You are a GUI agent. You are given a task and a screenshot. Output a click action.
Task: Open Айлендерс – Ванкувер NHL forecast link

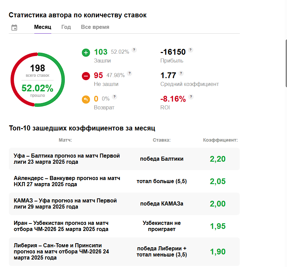click(67, 181)
